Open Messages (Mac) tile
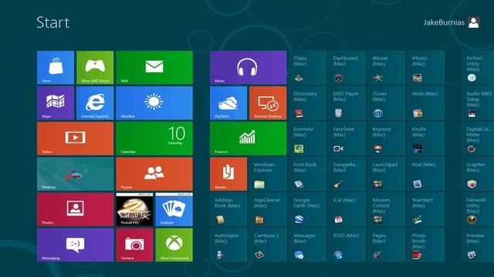 tap(307, 245)
